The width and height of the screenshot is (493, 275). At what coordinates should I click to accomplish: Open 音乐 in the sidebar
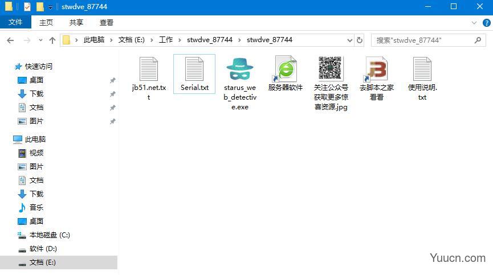tap(36, 207)
